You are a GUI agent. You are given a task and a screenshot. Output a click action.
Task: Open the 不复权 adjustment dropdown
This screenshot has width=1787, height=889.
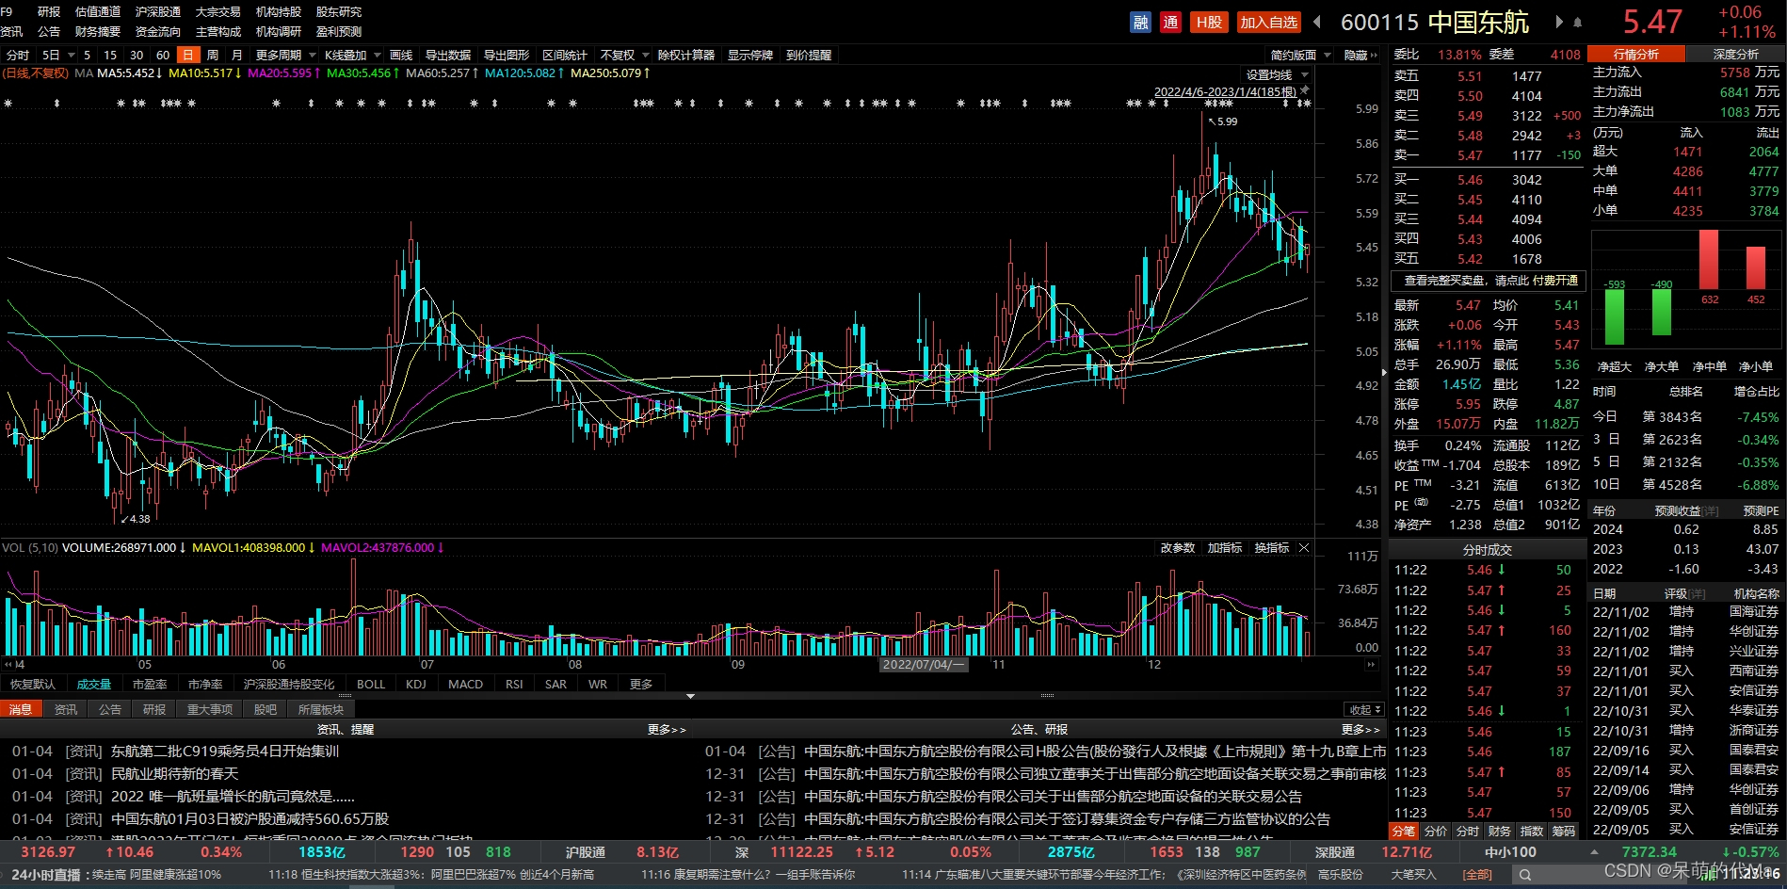pyautogui.click(x=624, y=55)
